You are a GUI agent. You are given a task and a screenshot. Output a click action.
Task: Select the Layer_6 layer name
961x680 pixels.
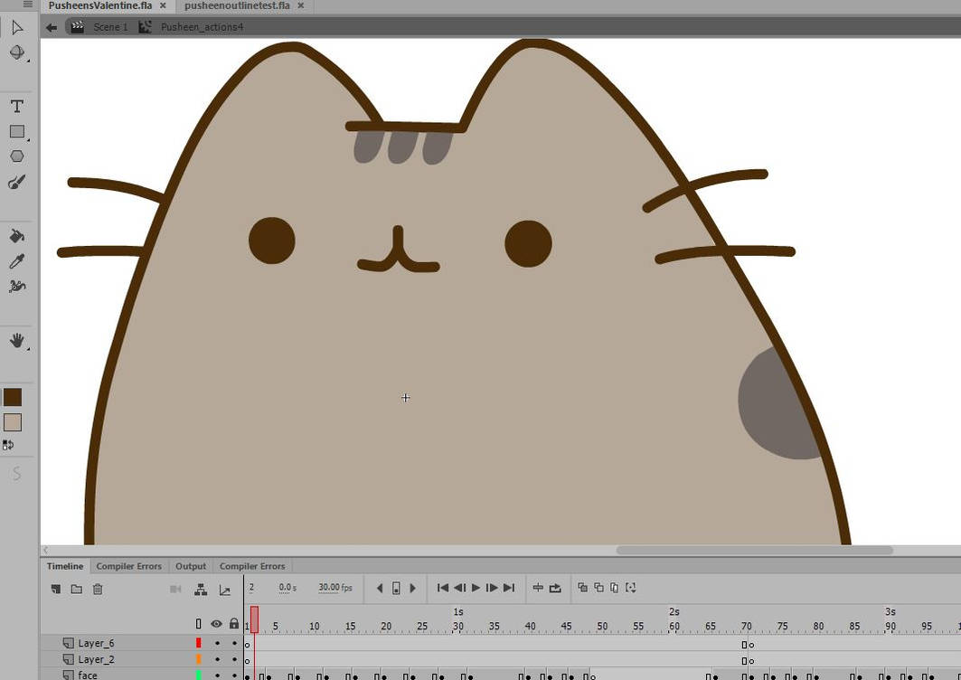tap(96, 643)
